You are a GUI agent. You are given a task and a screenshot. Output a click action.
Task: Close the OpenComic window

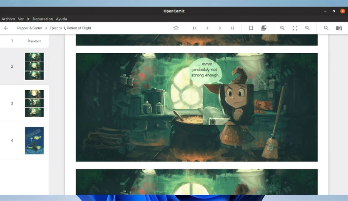pyautogui.click(x=343, y=11)
